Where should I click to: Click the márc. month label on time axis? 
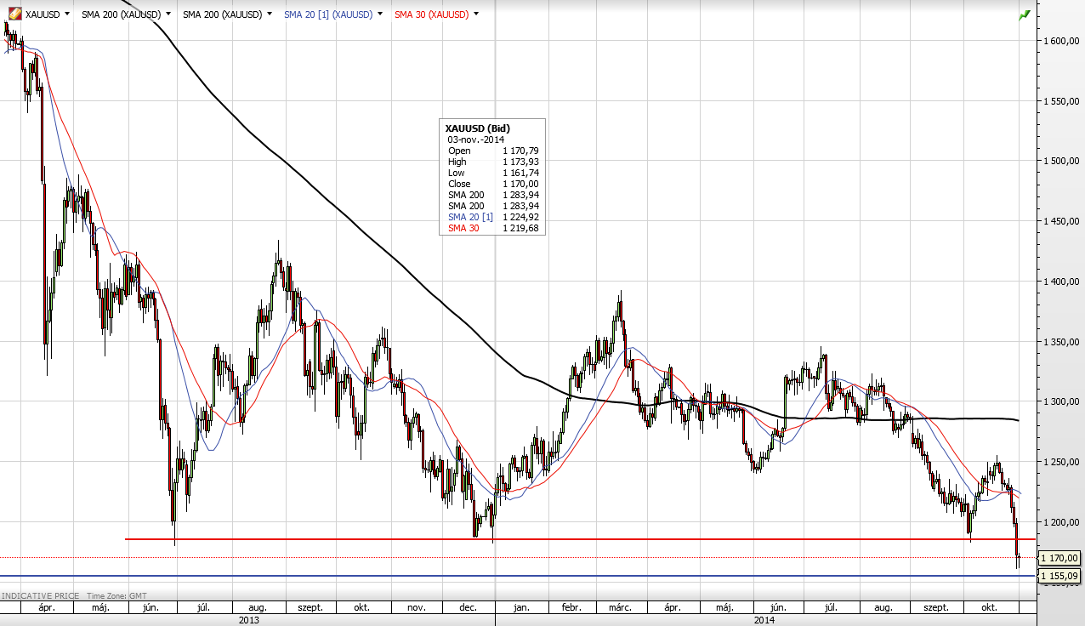(x=619, y=608)
